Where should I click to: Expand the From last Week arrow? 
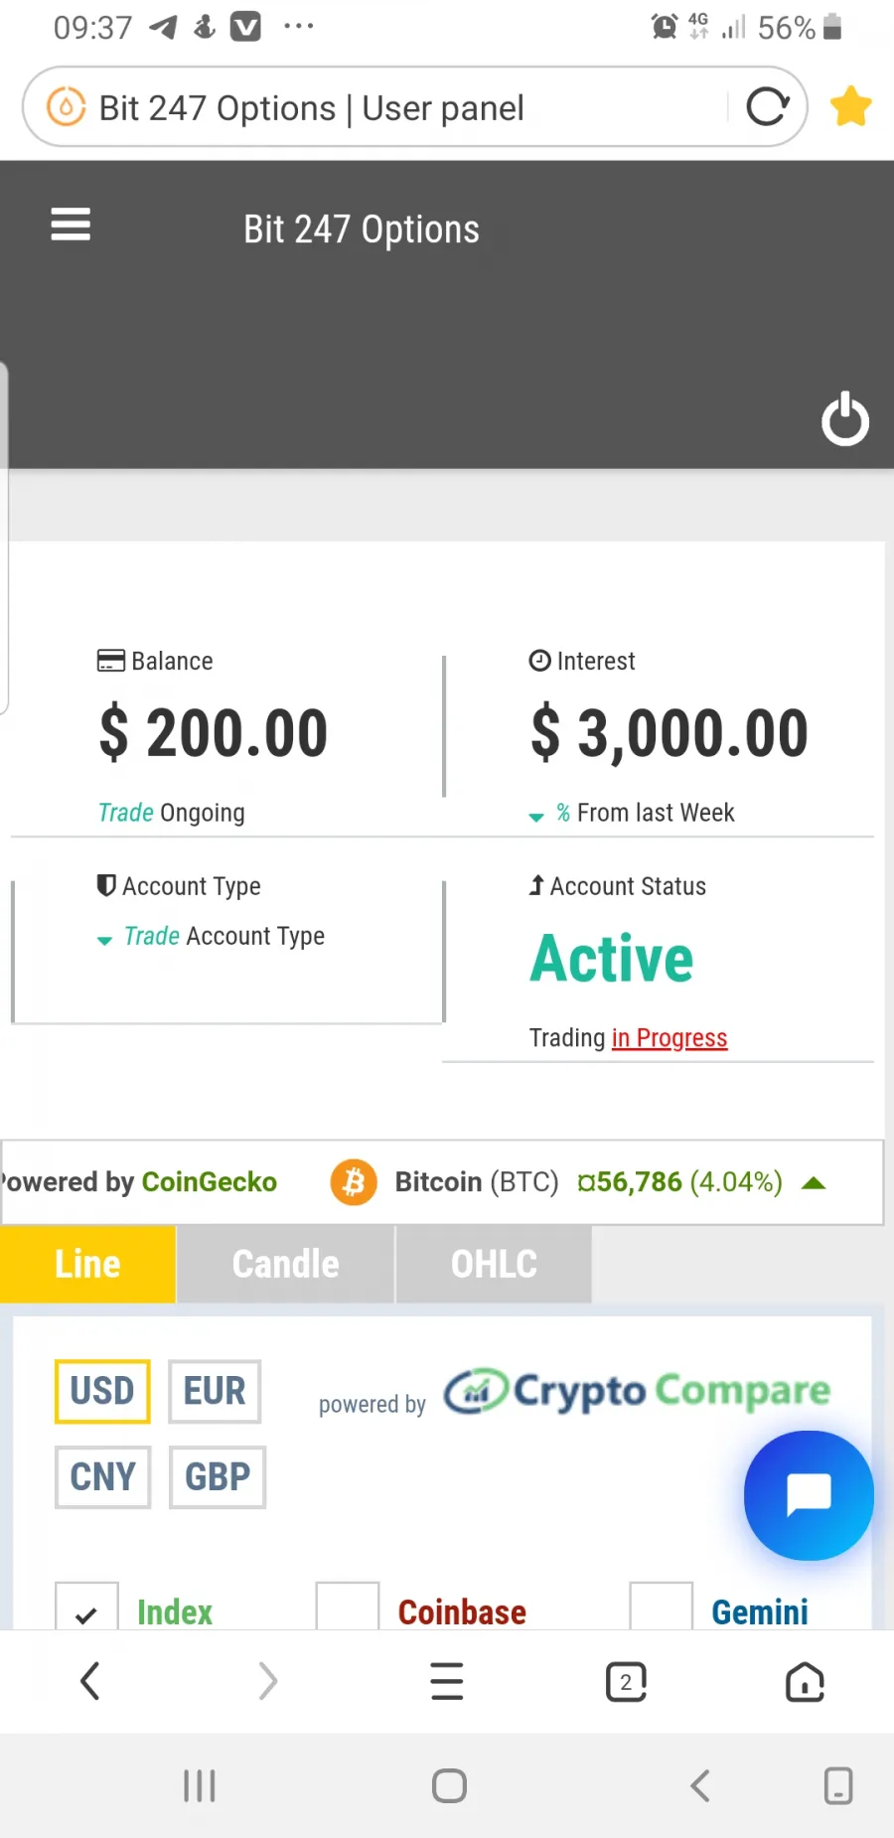[536, 817]
